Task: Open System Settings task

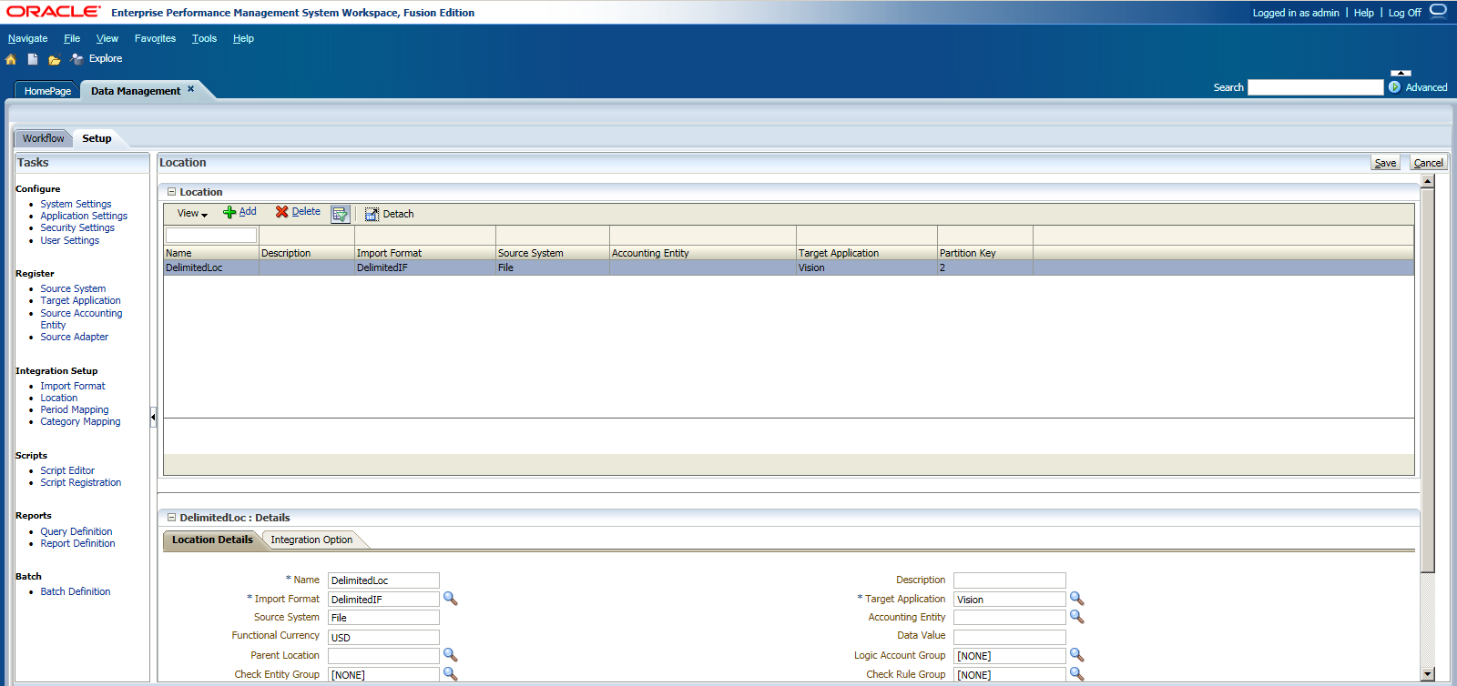Action: coord(76,204)
